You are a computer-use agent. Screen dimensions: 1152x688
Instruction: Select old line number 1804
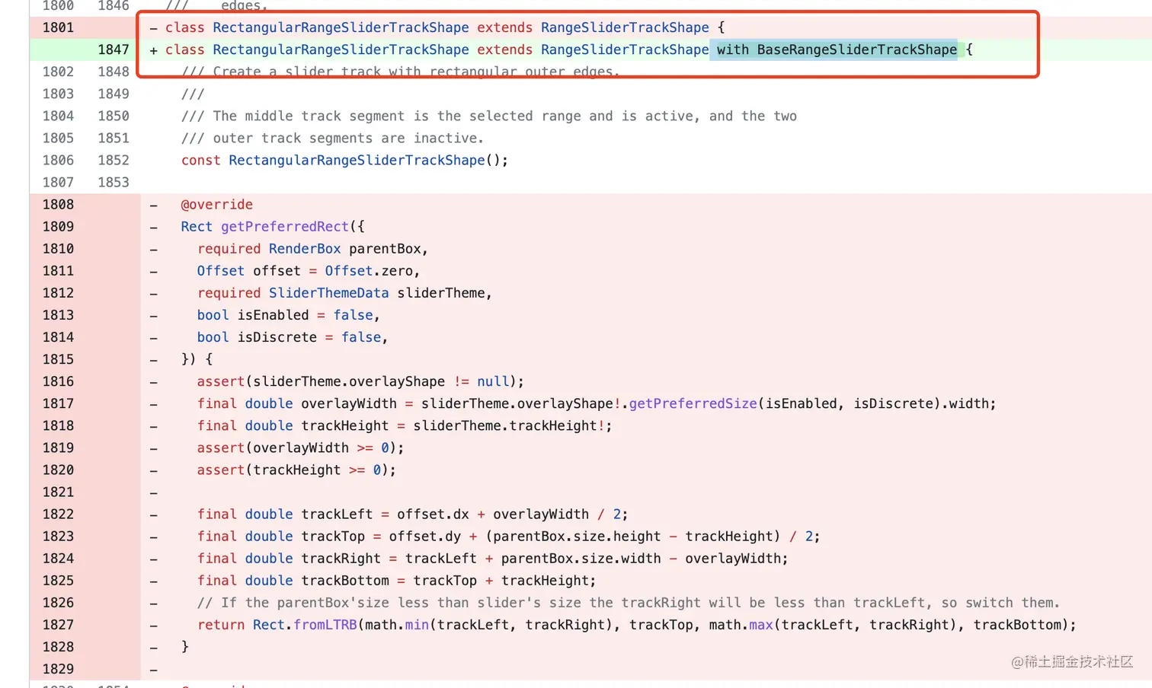[58, 116]
